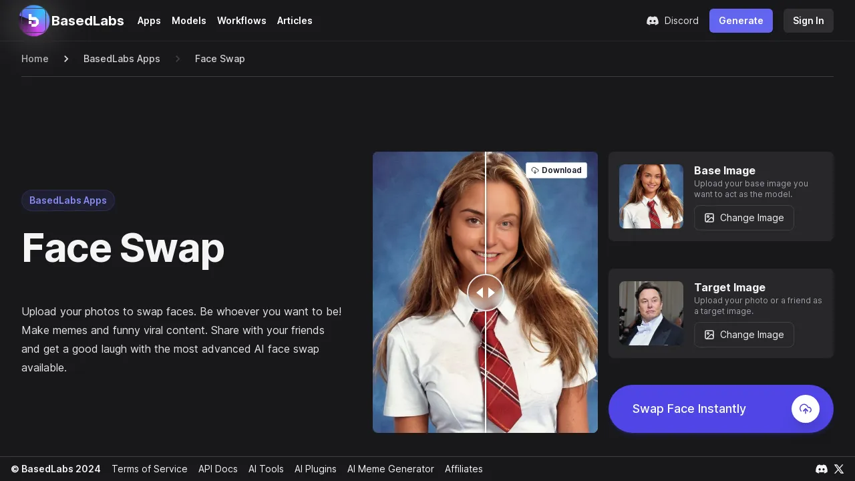Select Models in the navigation bar

pyautogui.click(x=189, y=21)
